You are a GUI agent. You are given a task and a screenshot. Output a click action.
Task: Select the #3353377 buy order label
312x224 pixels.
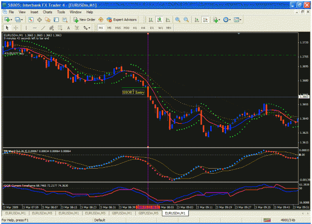click(14, 53)
